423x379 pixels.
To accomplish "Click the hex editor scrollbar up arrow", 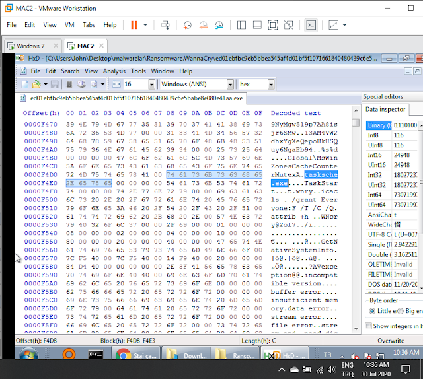I will [x=356, y=110].
